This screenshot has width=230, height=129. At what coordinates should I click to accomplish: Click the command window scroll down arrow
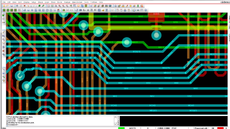click(x=115, y=124)
